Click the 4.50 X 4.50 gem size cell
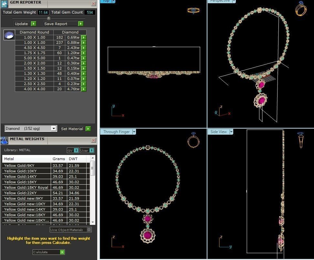The height and width of the screenshot is (260, 314). 35,48
